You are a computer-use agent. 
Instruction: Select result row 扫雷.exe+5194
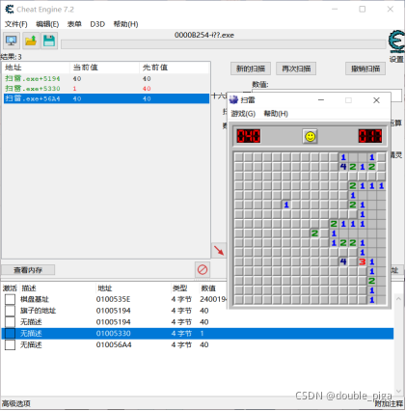[x=106, y=79]
